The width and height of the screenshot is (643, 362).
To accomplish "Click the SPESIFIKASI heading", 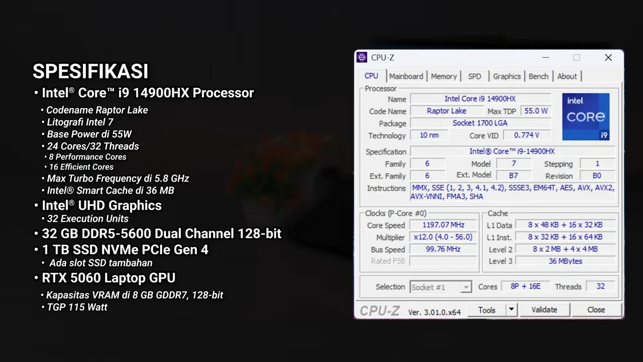I will point(90,71).
